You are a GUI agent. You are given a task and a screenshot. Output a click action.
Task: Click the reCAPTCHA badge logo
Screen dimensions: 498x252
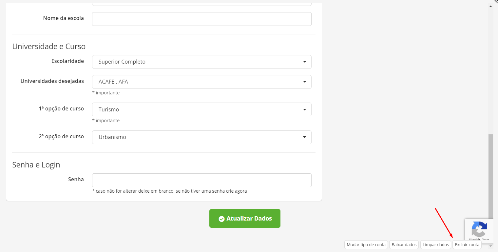pyautogui.click(x=479, y=229)
